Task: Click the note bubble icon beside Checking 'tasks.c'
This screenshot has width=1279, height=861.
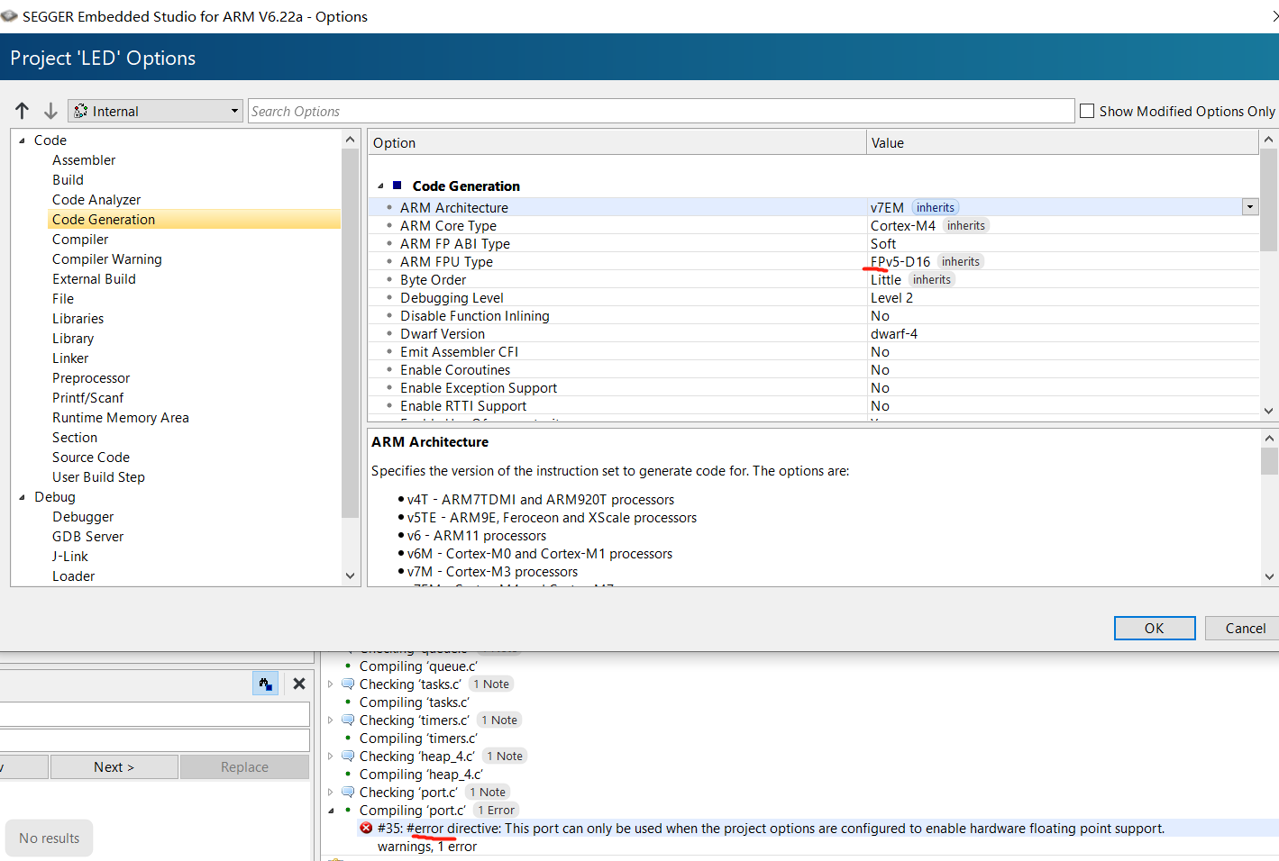Action: pyautogui.click(x=348, y=684)
